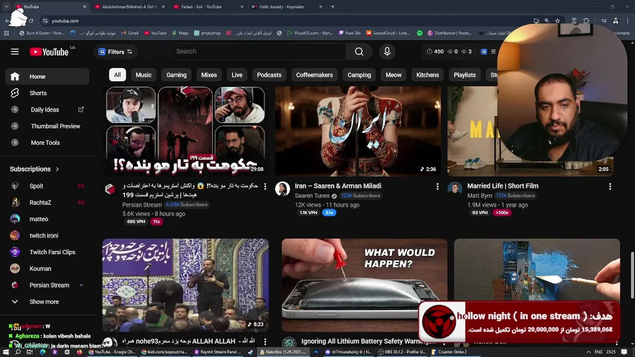Open the more-options menu for the Iran – Saaren video
The image size is (635, 357).
(x=437, y=186)
